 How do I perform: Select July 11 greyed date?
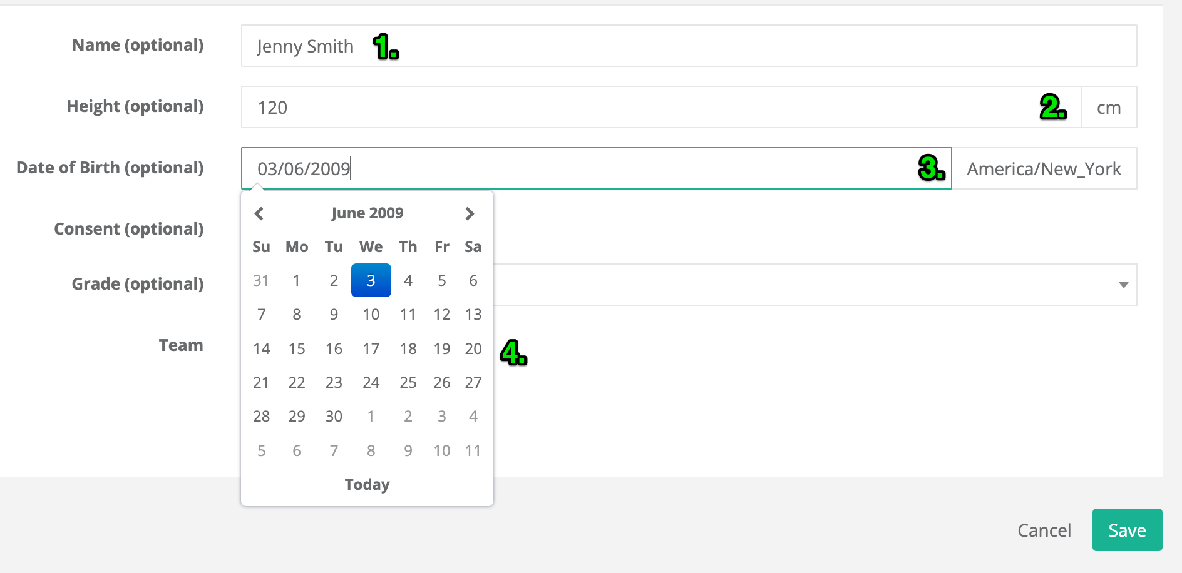click(x=473, y=450)
